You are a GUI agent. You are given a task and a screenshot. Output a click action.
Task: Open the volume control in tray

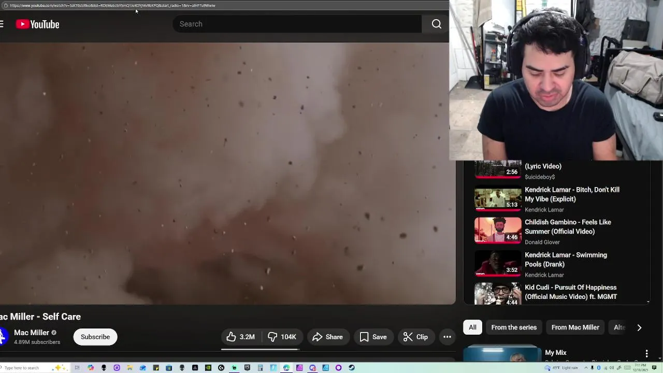coord(612,368)
